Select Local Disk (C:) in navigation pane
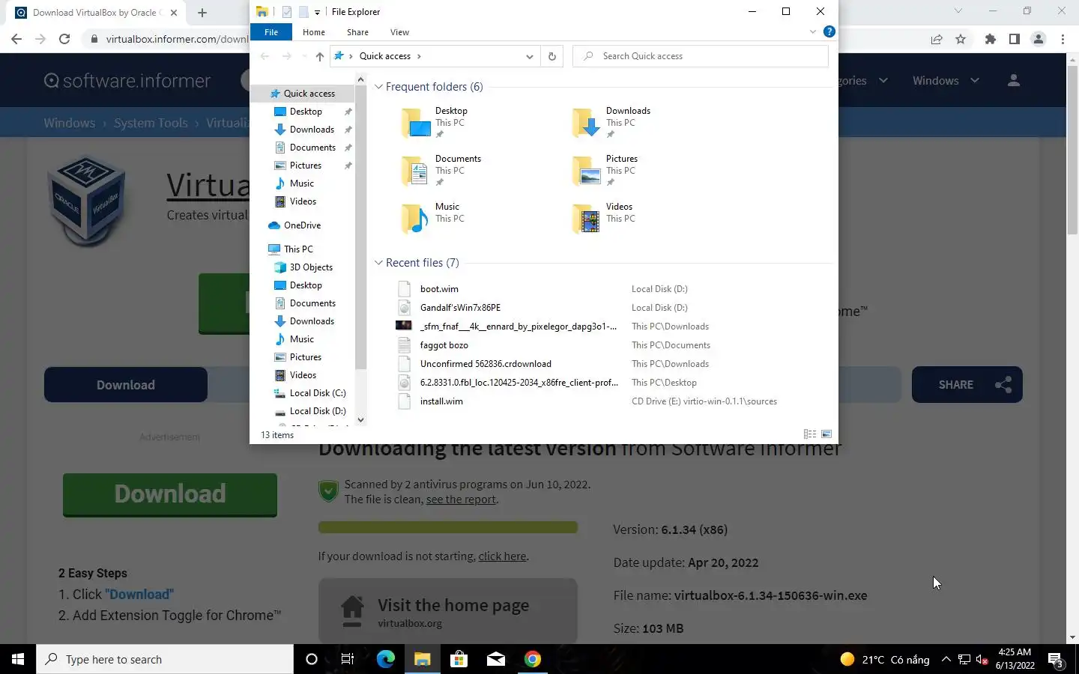The height and width of the screenshot is (674, 1079). point(318,393)
